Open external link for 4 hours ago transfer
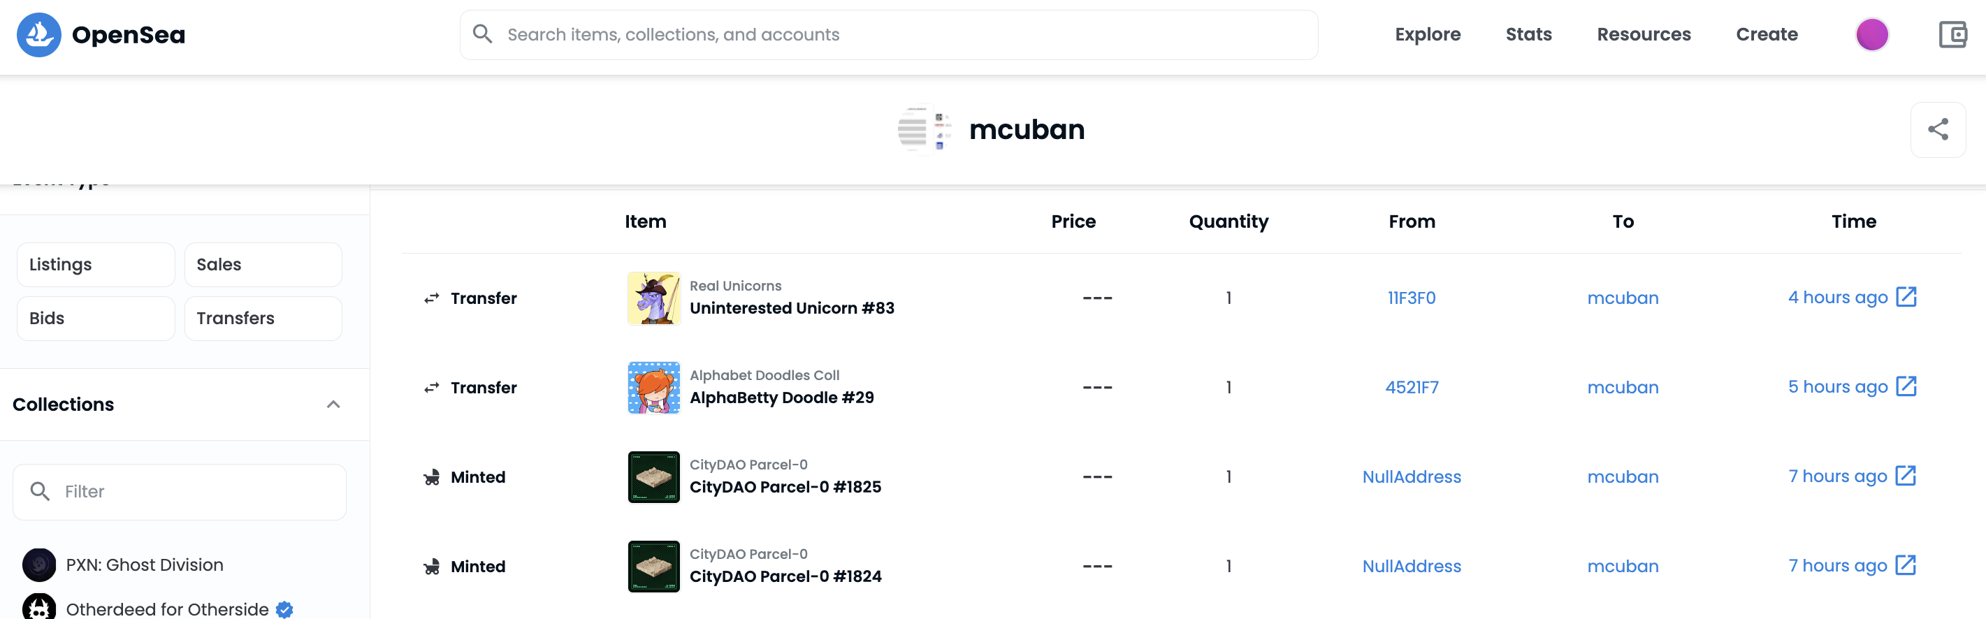 [x=1906, y=298]
